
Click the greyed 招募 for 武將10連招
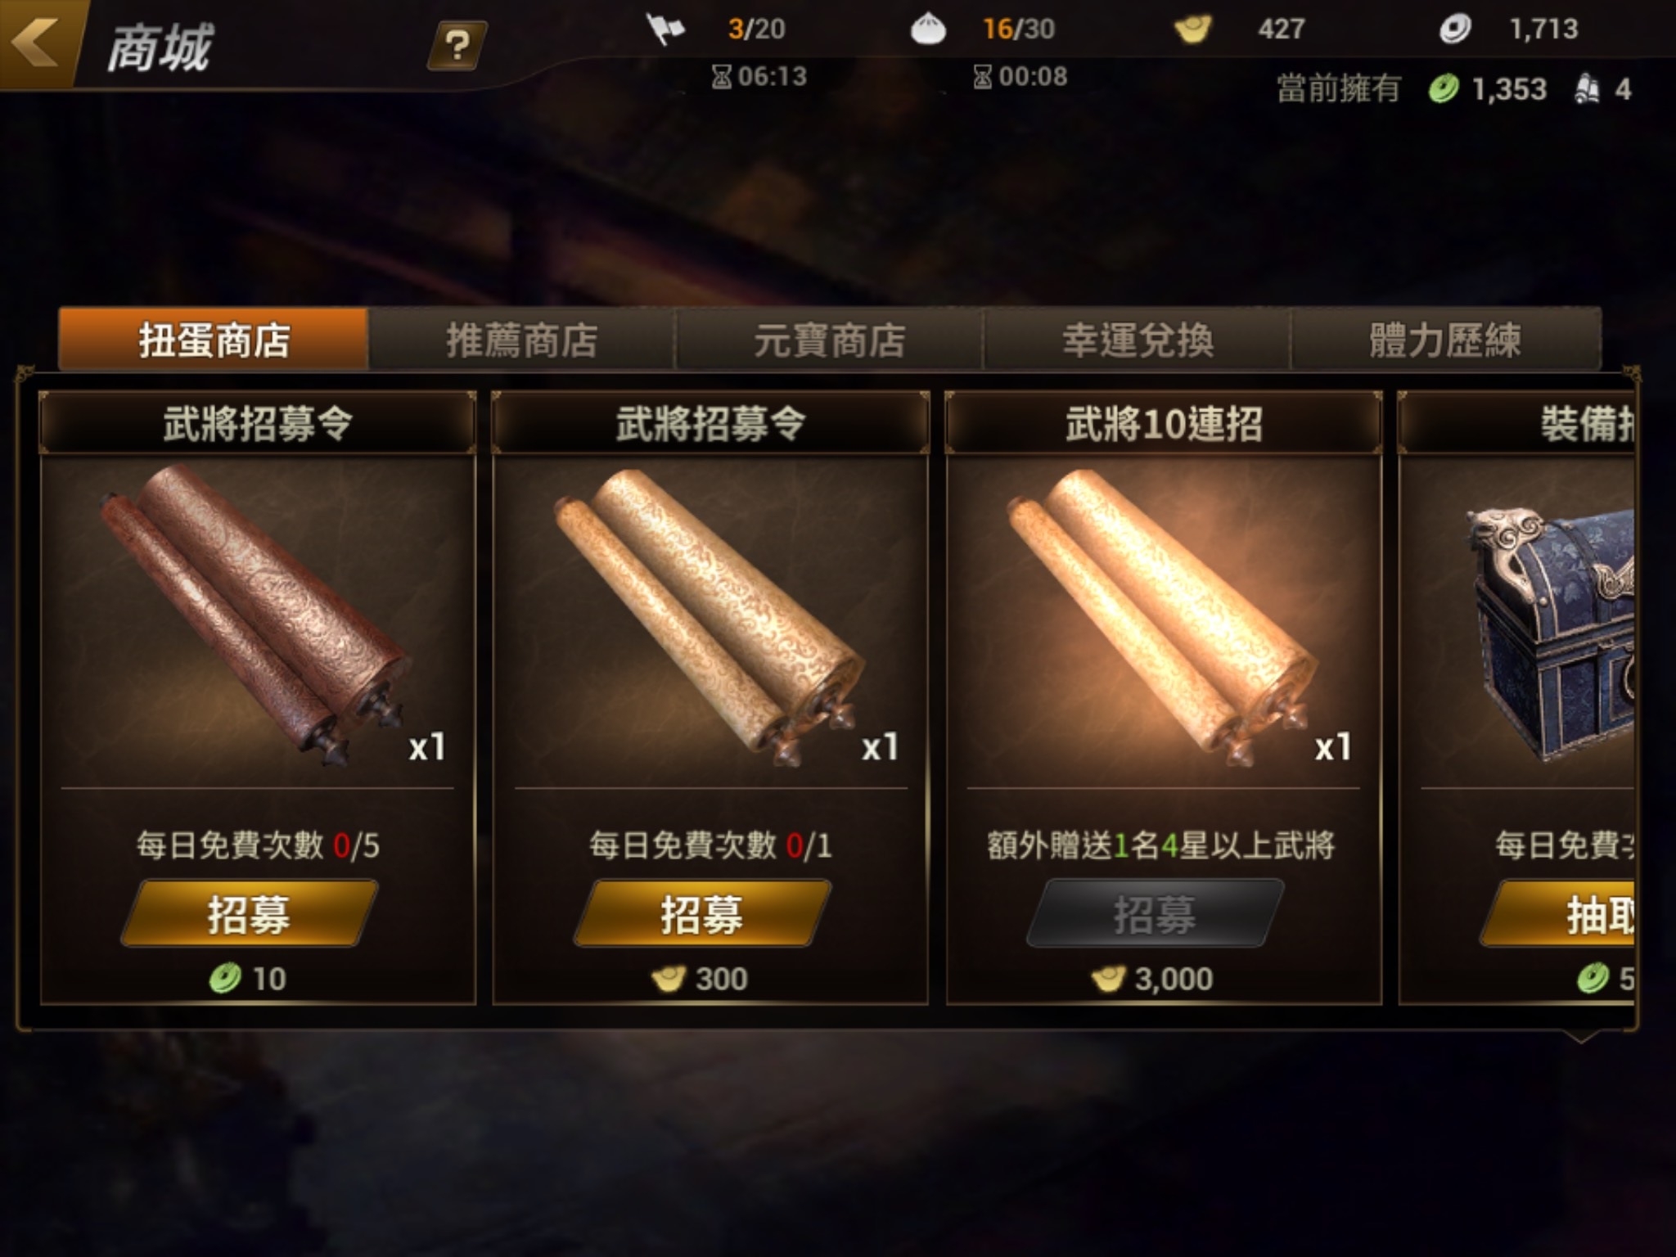click(x=1155, y=913)
